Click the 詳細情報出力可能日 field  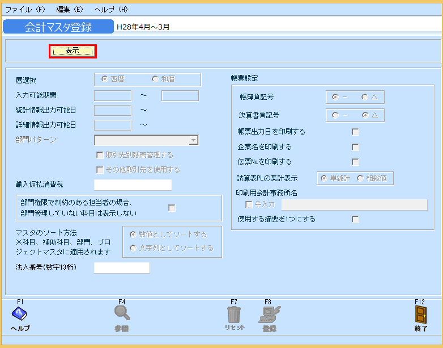[x=113, y=125]
